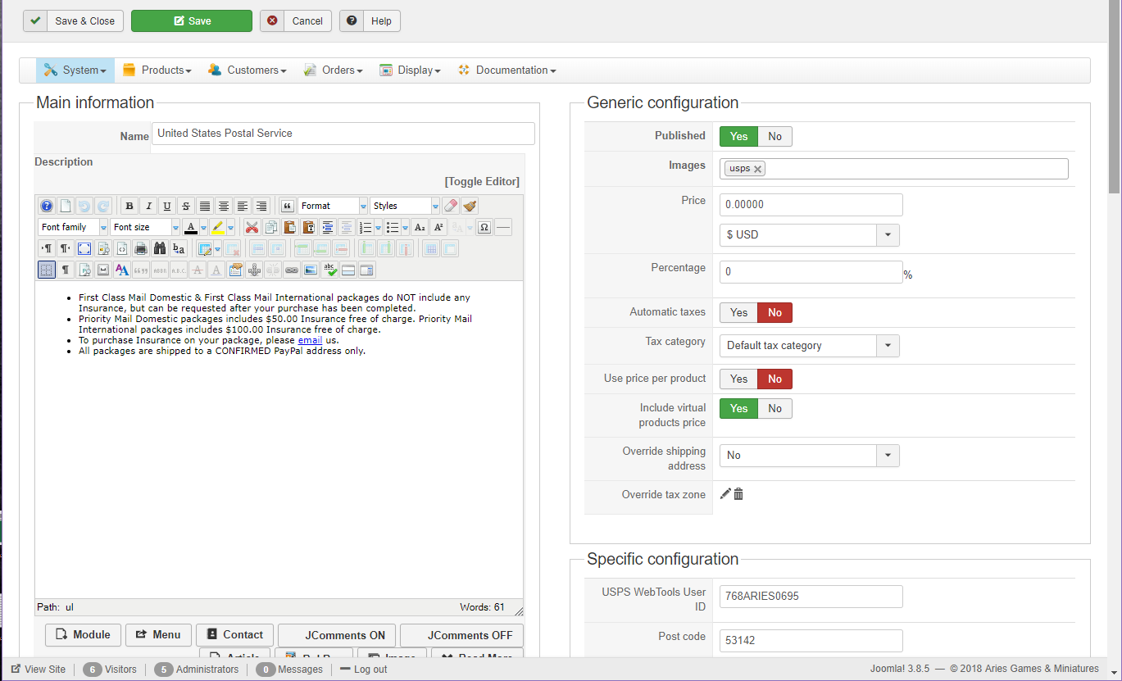Open Find with the binoculars icon
The width and height of the screenshot is (1122, 681).
coord(160,248)
